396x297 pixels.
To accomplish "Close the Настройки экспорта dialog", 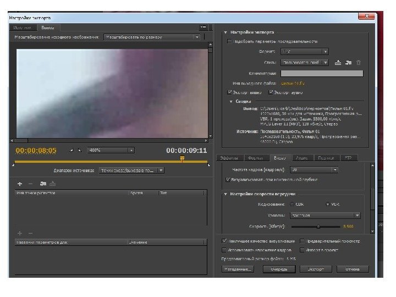I will pos(366,16).
